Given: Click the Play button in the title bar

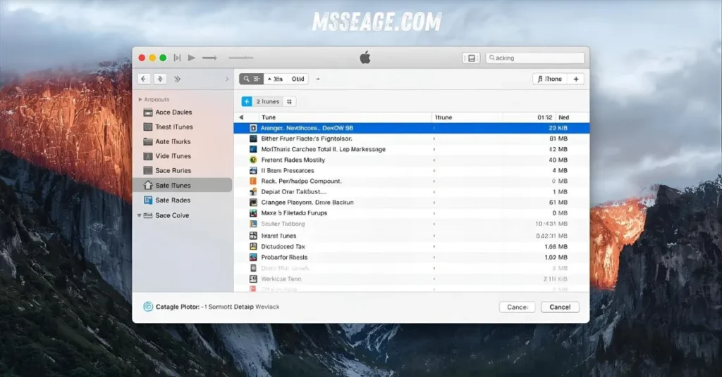Looking at the screenshot, I should 192,58.
